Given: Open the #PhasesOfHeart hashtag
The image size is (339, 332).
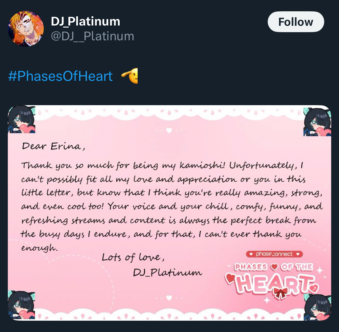Looking at the screenshot, I should pyautogui.click(x=61, y=76).
